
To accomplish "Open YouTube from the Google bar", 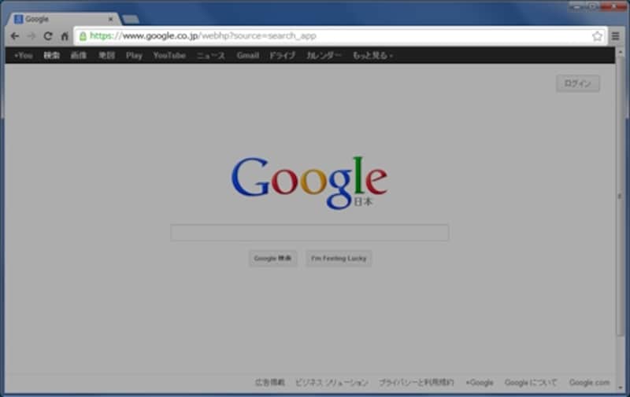I will (x=169, y=56).
